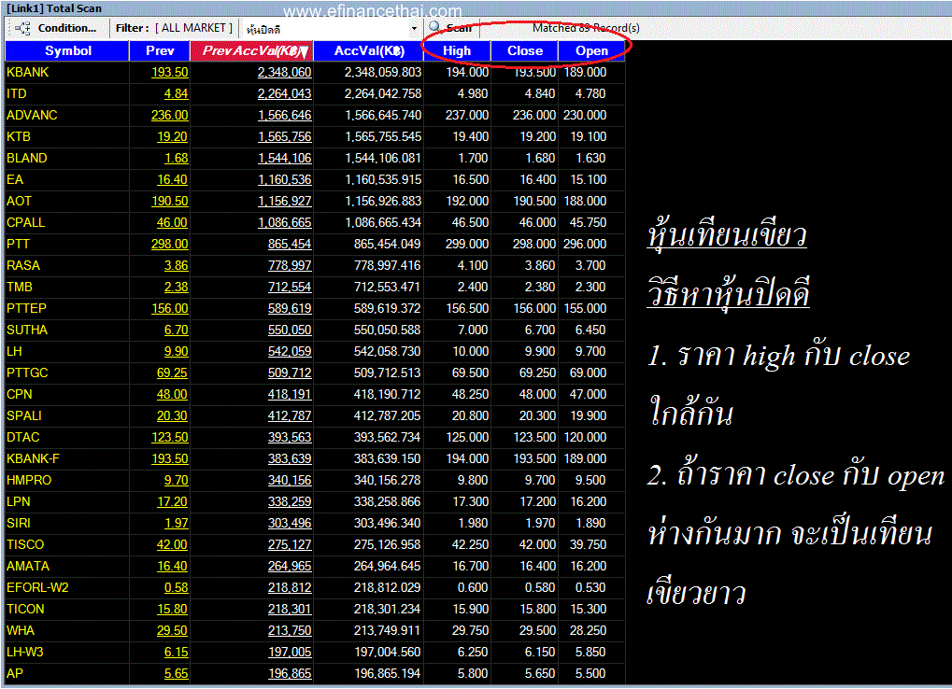Toggle the PrevAccVal sort direction arrow

pos(305,52)
